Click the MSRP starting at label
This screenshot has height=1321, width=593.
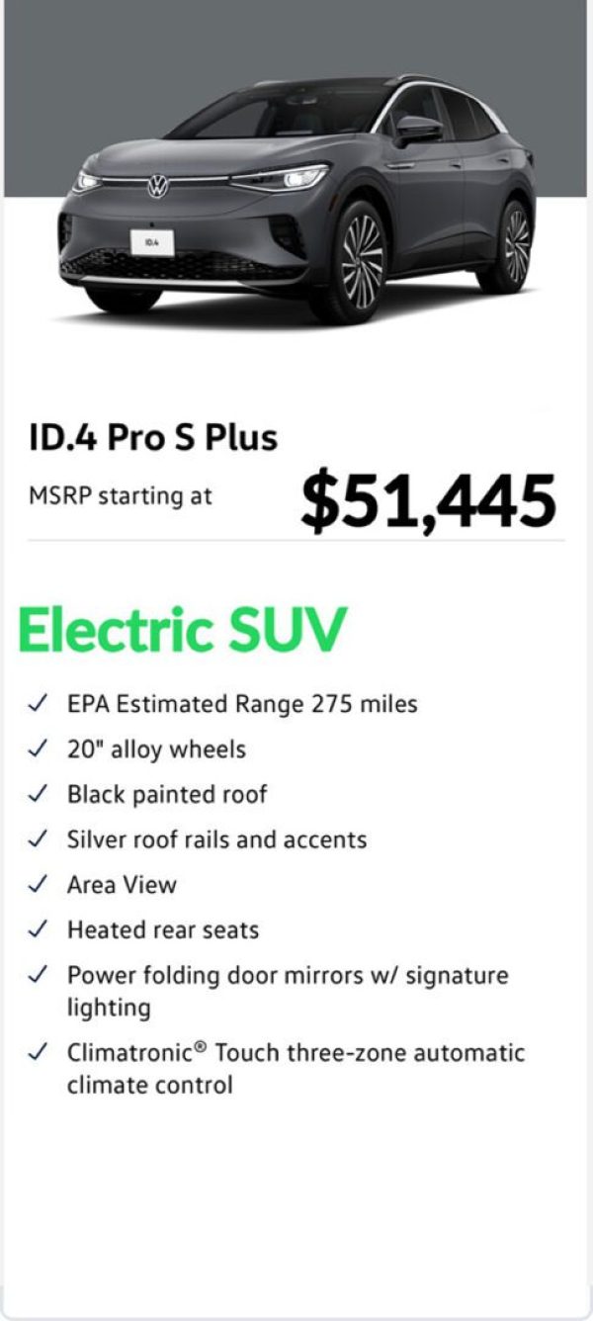pos(120,496)
